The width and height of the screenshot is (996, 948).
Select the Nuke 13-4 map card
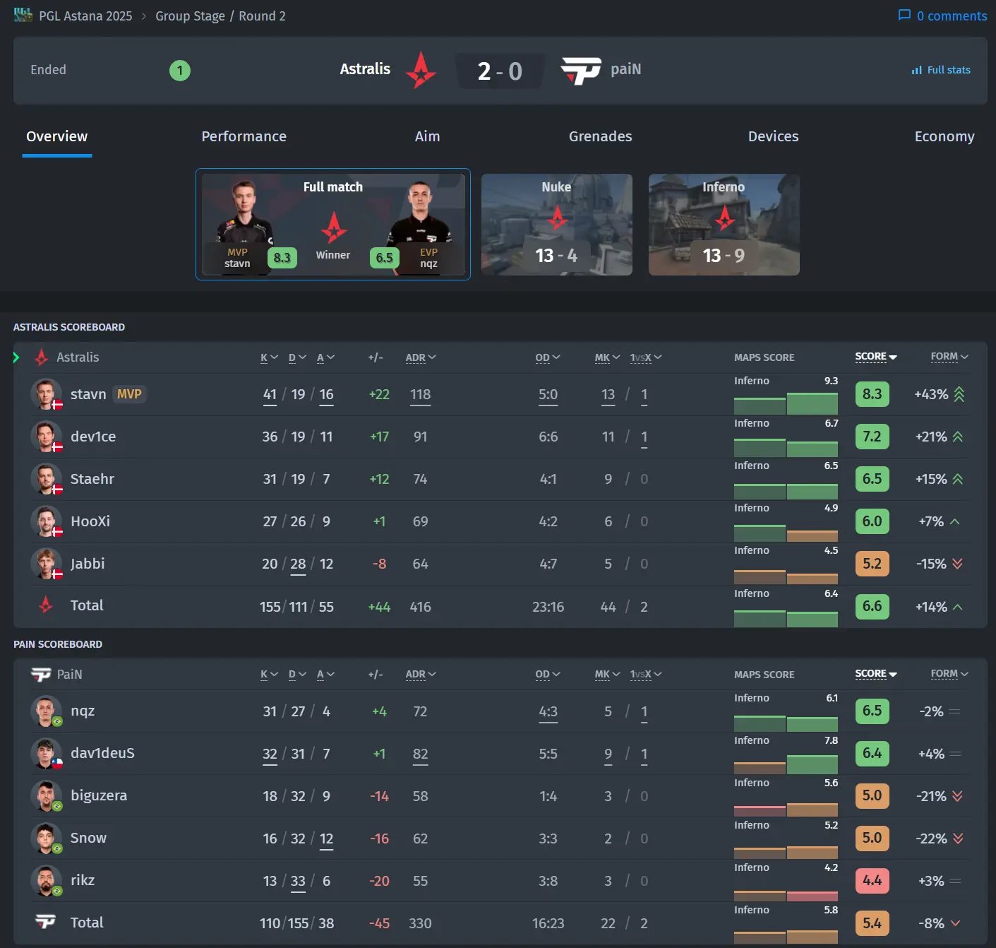click(557, 225)
